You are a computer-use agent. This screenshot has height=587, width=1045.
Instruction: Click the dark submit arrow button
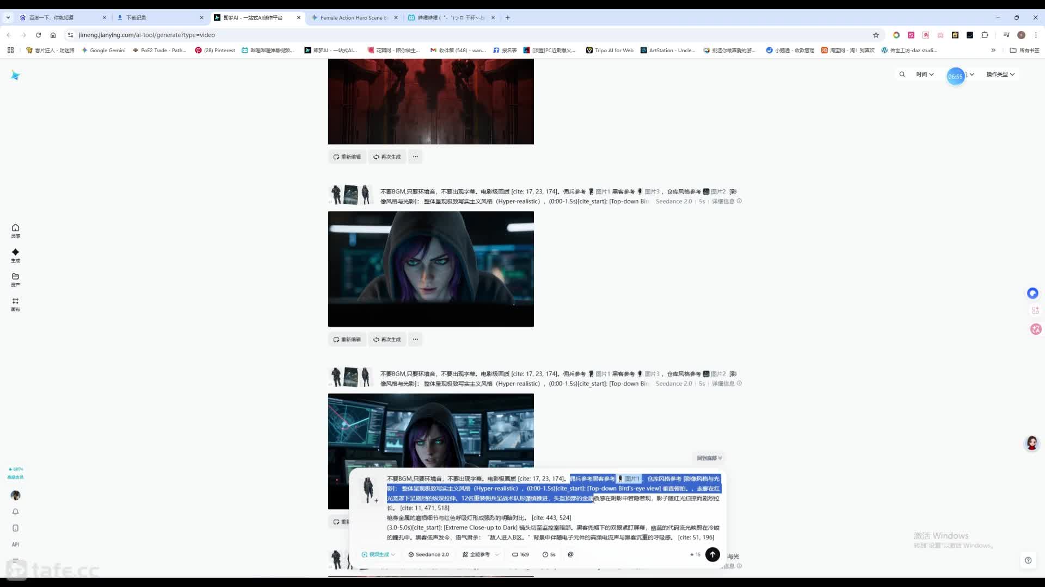click(712, 554)
